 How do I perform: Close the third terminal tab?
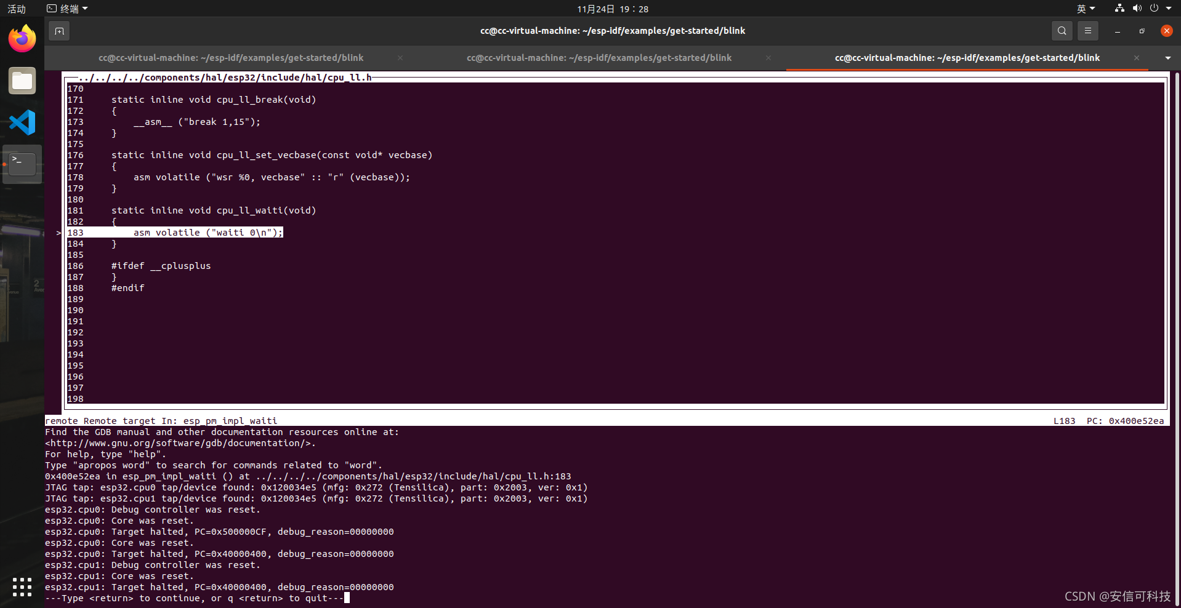pos(1137,58)
